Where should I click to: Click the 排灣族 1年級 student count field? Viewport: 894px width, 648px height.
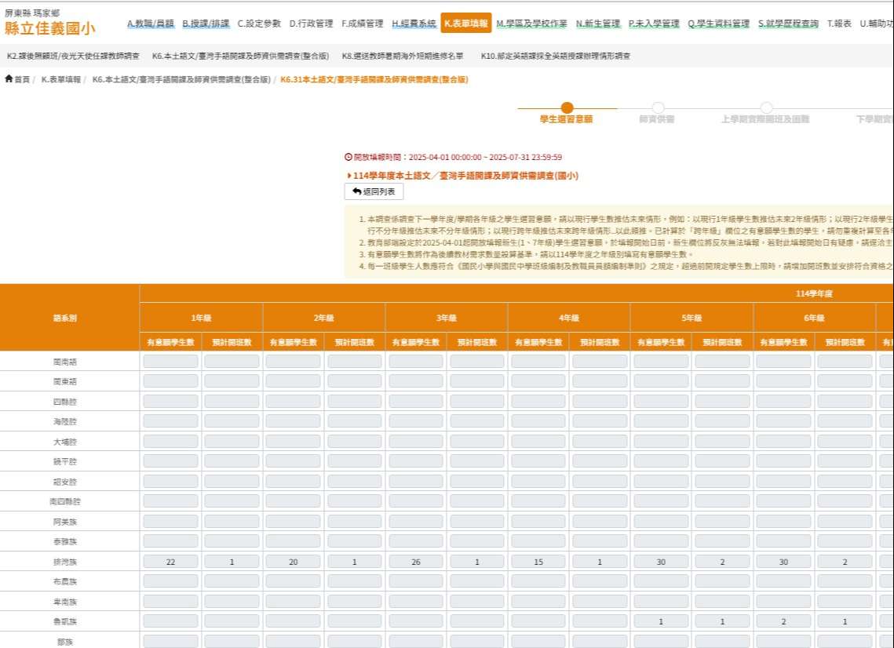170,562
